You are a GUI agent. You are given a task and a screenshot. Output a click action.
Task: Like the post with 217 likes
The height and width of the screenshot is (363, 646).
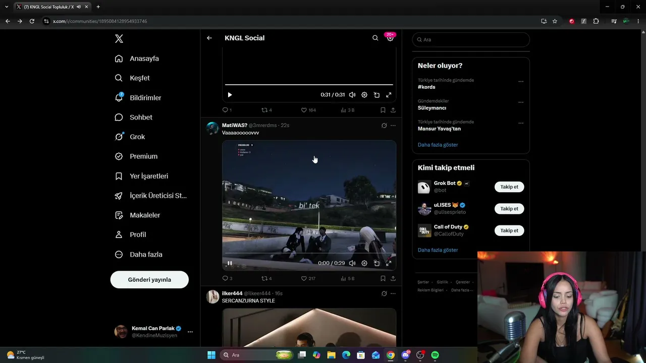(308, 278)
